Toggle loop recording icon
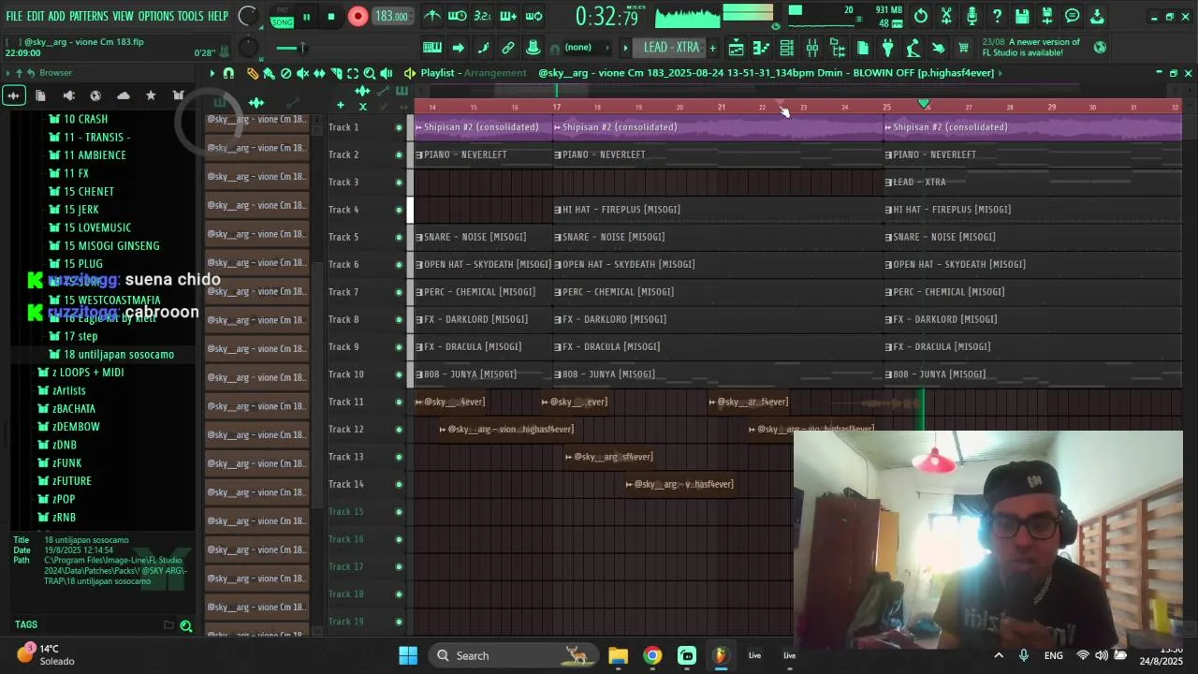 pyautogui.click(x=533, y=16)
